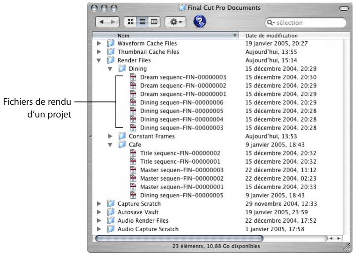Click Master sequen-FIN-00000002 file icon
This screenshot has height=255, width=353.
(x=133, y=178)
